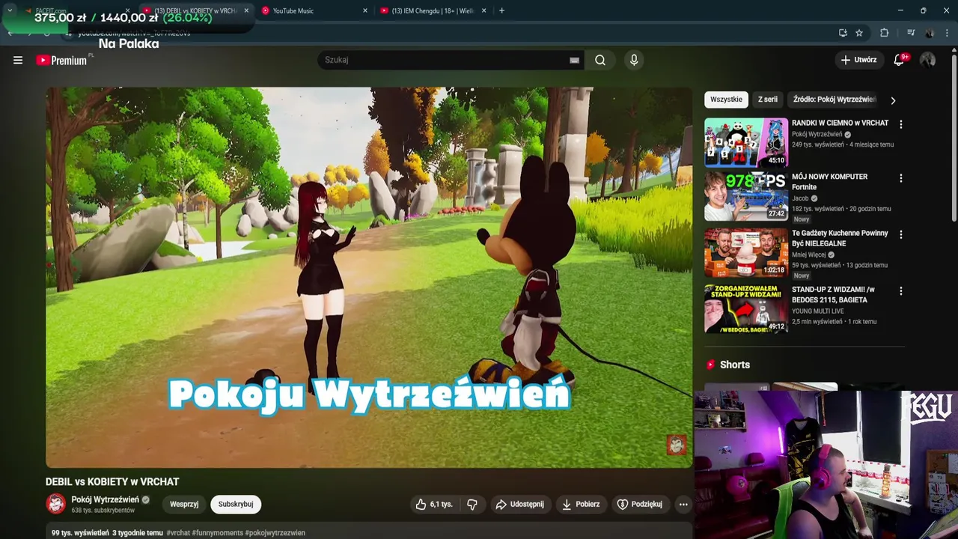Open title STAND-UP Z WIDZAMI!! /W BEDOES
Image resolution: width=958 pixels, height=539 pixels.
(833, 294)
